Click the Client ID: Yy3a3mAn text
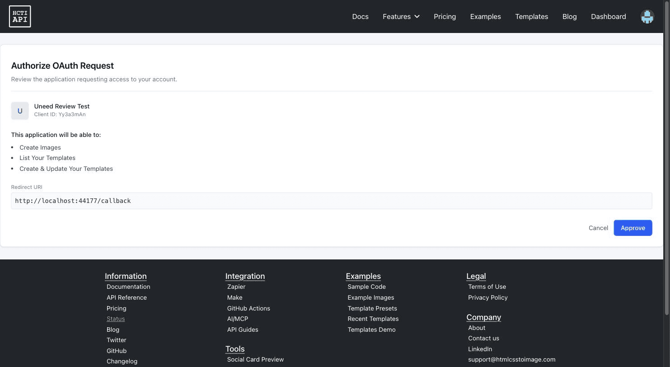The image size is (670, 367). [60, 114]
